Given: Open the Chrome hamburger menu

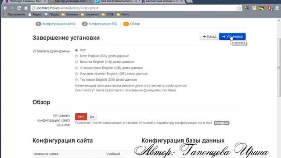Looking at the screenshot, I should (x=277, y=8).
